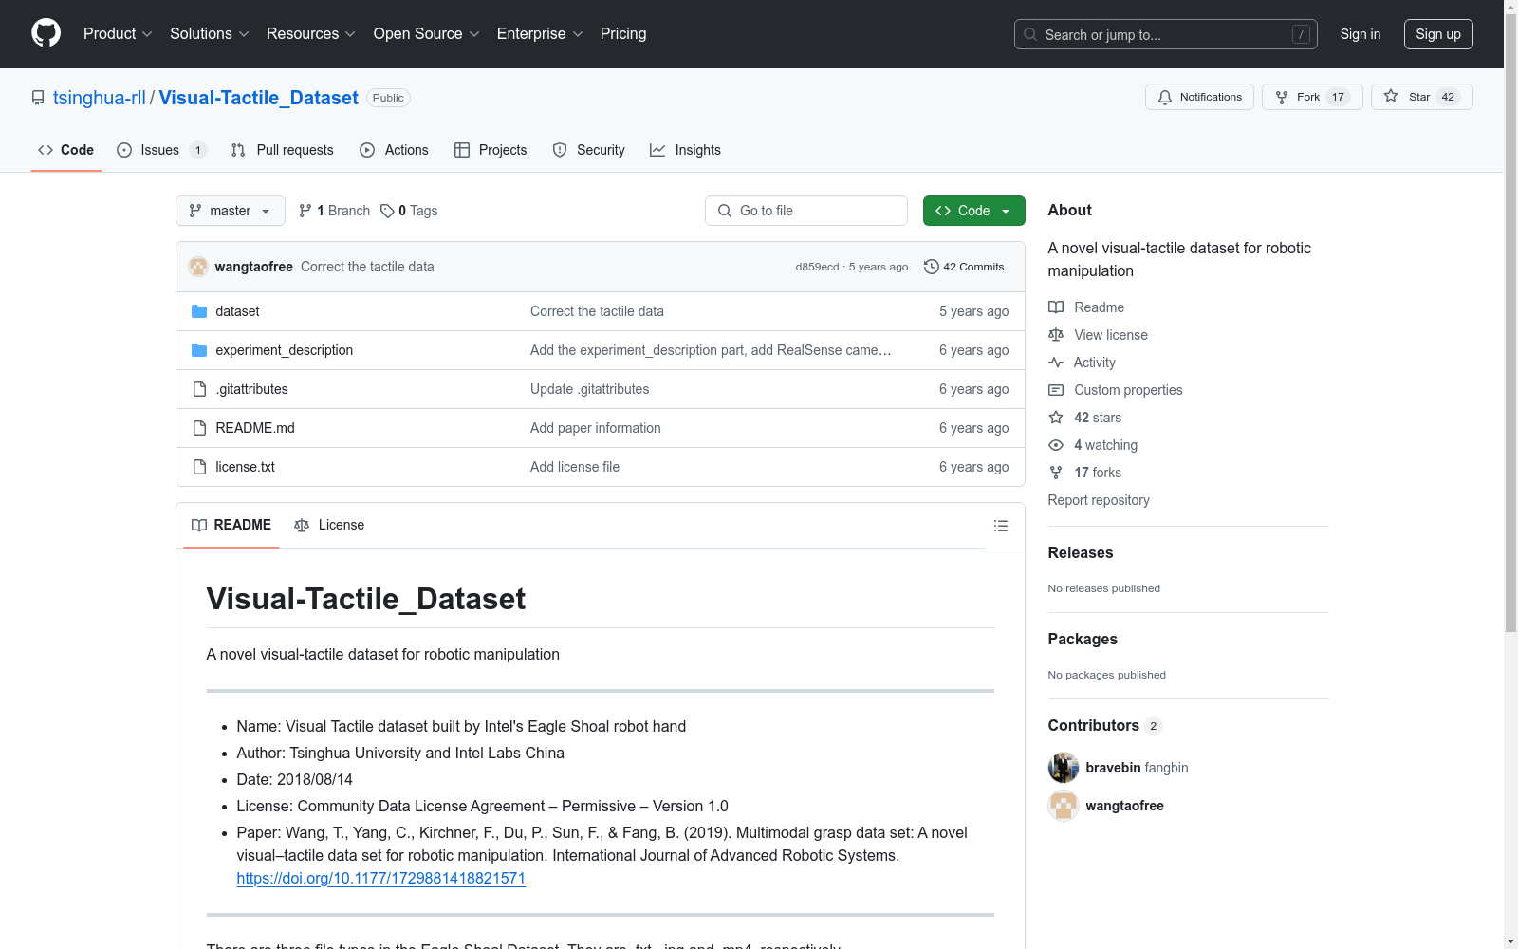
Task: Click the Custom properties note icon
Action: tap(1056, 390)
